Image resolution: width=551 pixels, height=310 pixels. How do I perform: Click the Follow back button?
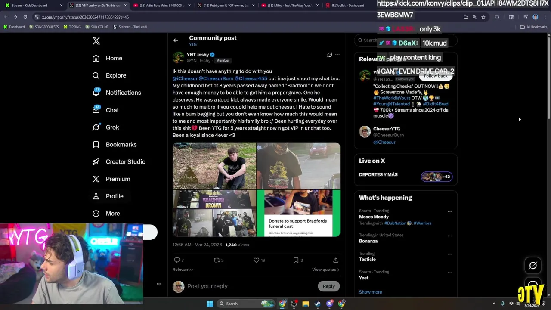point(436,76)
